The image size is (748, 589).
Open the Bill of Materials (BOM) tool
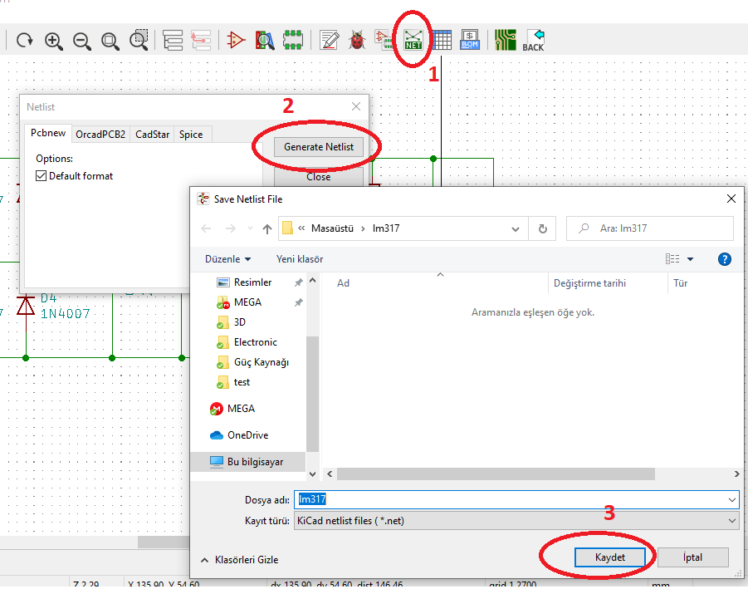click(x=470, y=40)
